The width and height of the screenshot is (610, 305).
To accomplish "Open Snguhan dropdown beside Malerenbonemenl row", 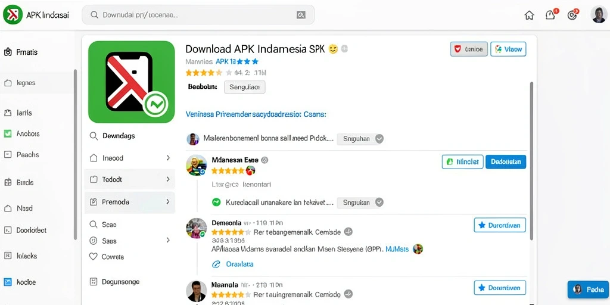I will coord(360,139).
